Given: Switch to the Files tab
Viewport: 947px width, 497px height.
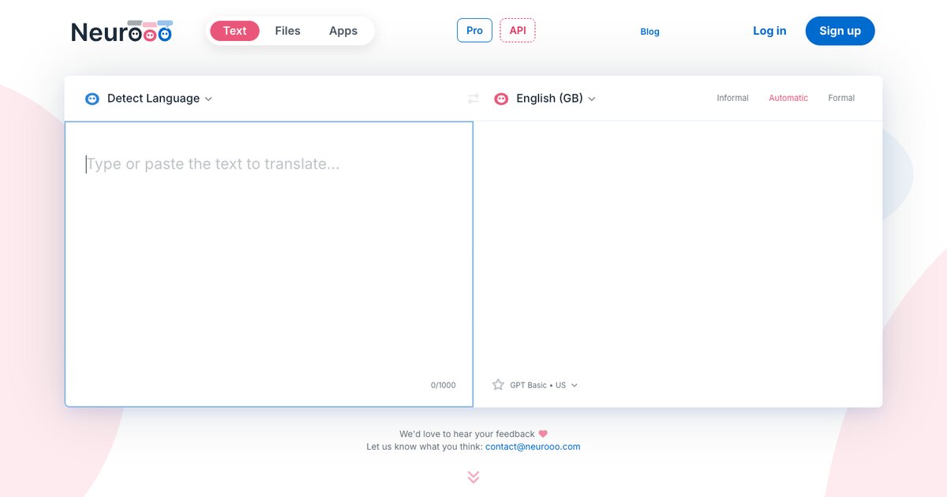Looking at the screenshot, I should 287,31.
